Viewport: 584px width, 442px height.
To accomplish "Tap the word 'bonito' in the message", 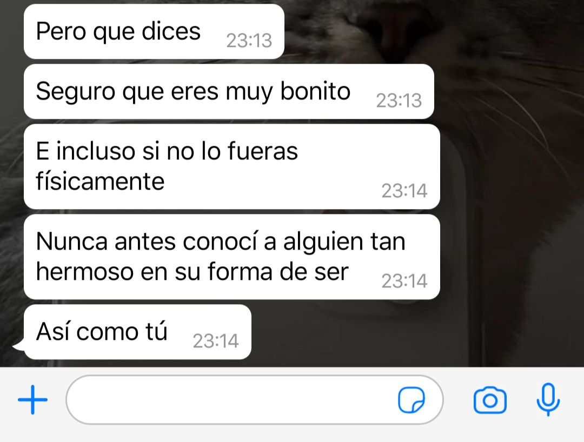I will pos(315,91).
